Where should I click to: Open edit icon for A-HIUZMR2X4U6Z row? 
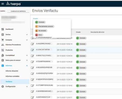click(32, 44)
